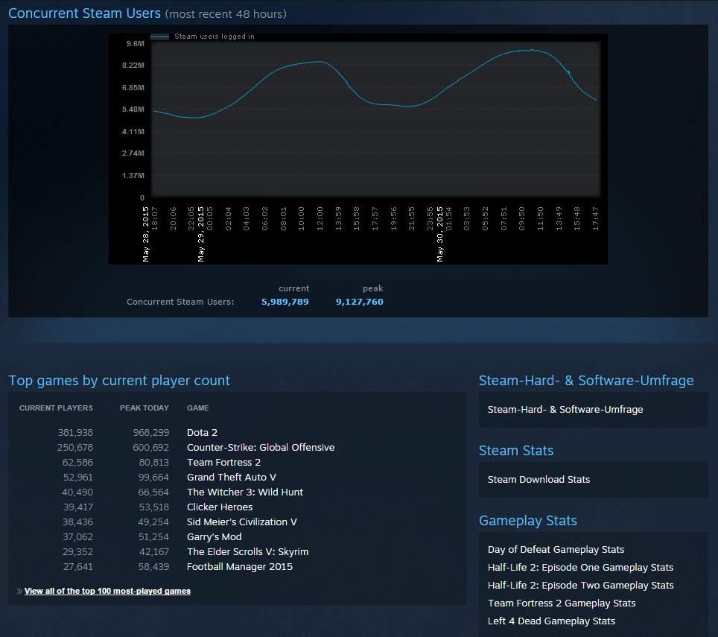Click the 5.48M label on the chart axis
Screen dimensions: 718x637
point(133,110)
